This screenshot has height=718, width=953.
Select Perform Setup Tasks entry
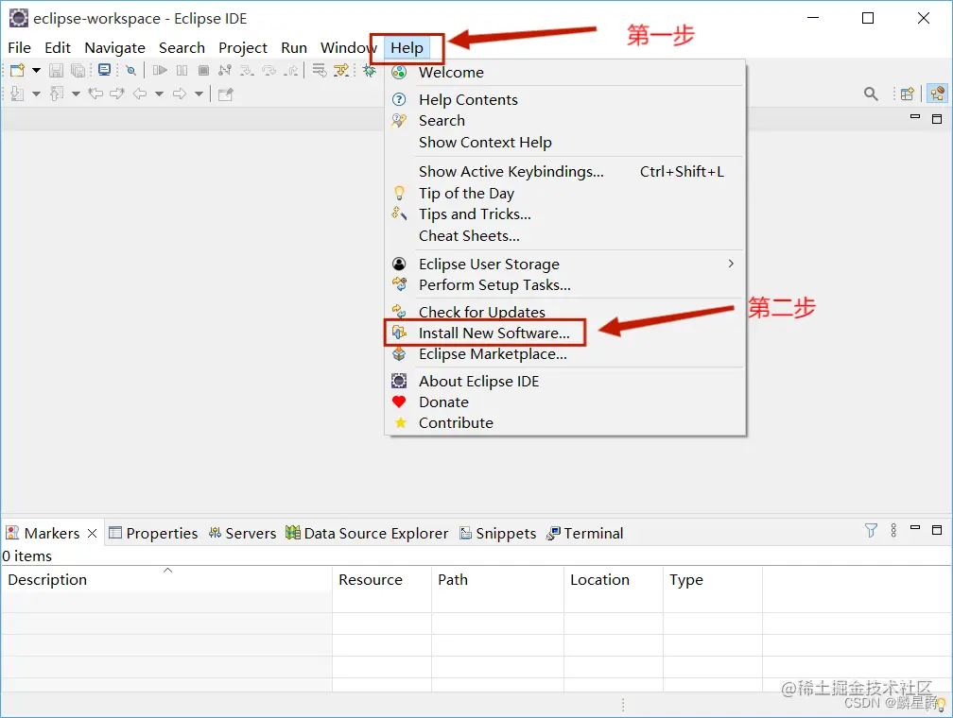[x=565, y=285]
